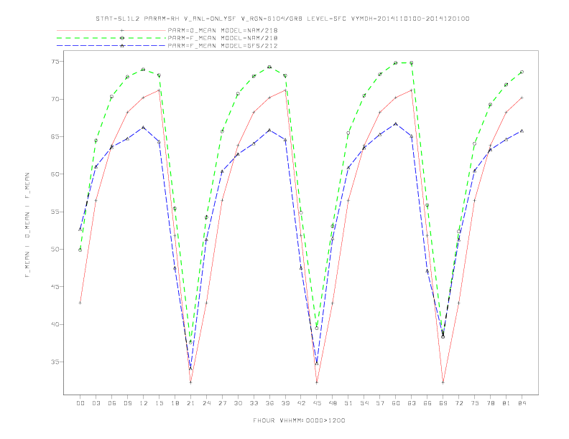Click the blue GFS triangle marker at hour 00

80,230
